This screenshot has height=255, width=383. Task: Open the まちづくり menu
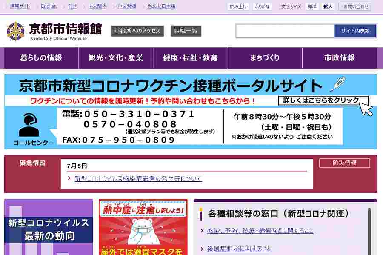pos(265,58)
